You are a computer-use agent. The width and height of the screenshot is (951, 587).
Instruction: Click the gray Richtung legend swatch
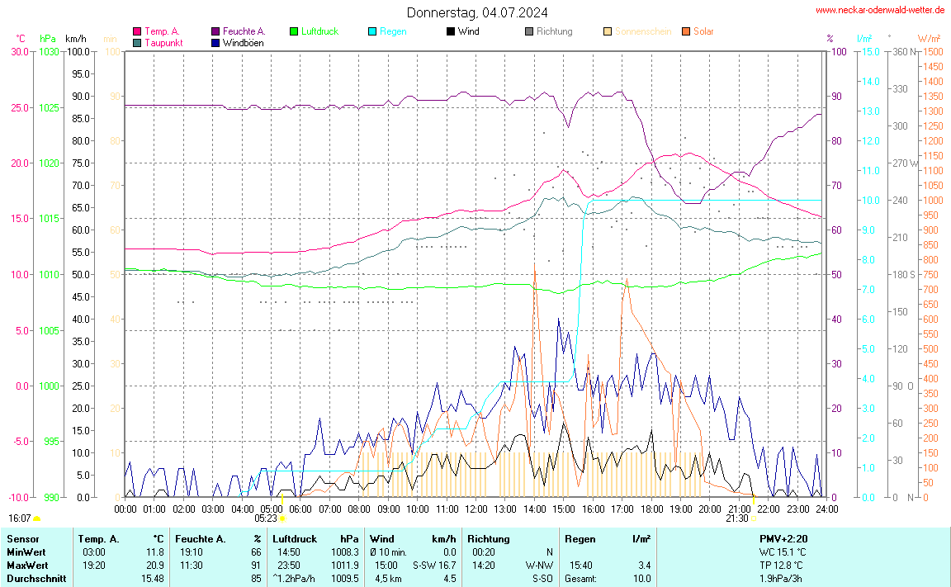click(x=529, y=31)
